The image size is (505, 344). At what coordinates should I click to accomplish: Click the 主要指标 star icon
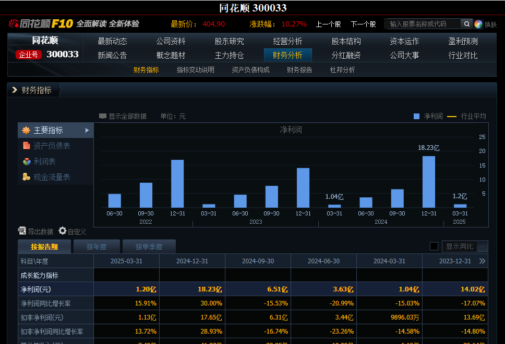click(26, 130)
